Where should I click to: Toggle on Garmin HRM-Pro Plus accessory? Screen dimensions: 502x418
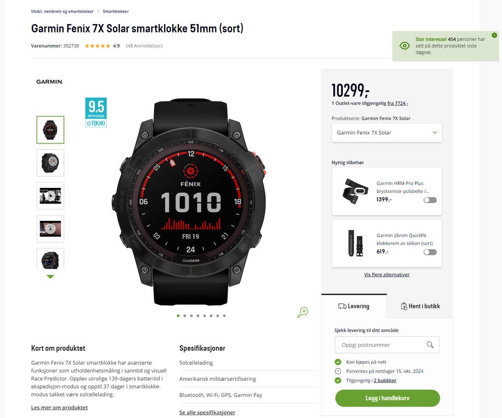click(x=430, y=200)
